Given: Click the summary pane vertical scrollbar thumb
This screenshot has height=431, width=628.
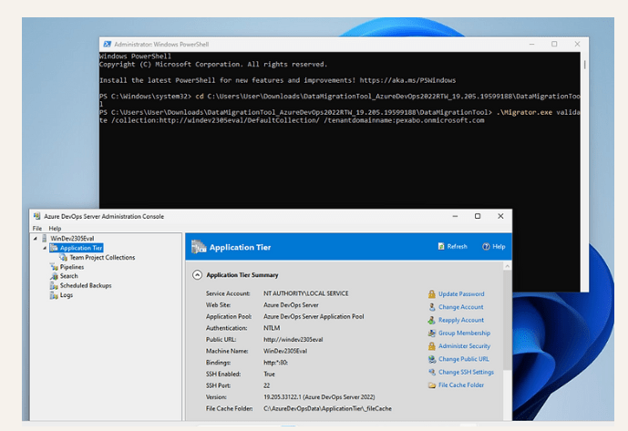Looking at the screenshot, I should [x=507, y=320].
